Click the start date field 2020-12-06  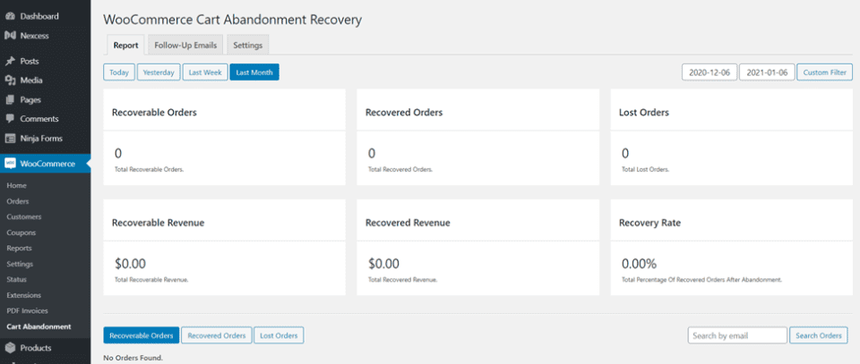pos(709,72)
